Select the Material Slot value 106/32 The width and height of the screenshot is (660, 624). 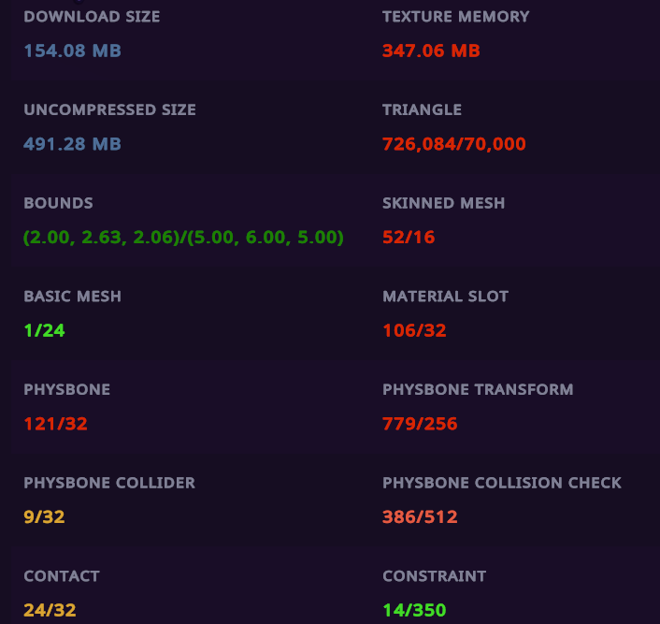[x=414, y=330]
